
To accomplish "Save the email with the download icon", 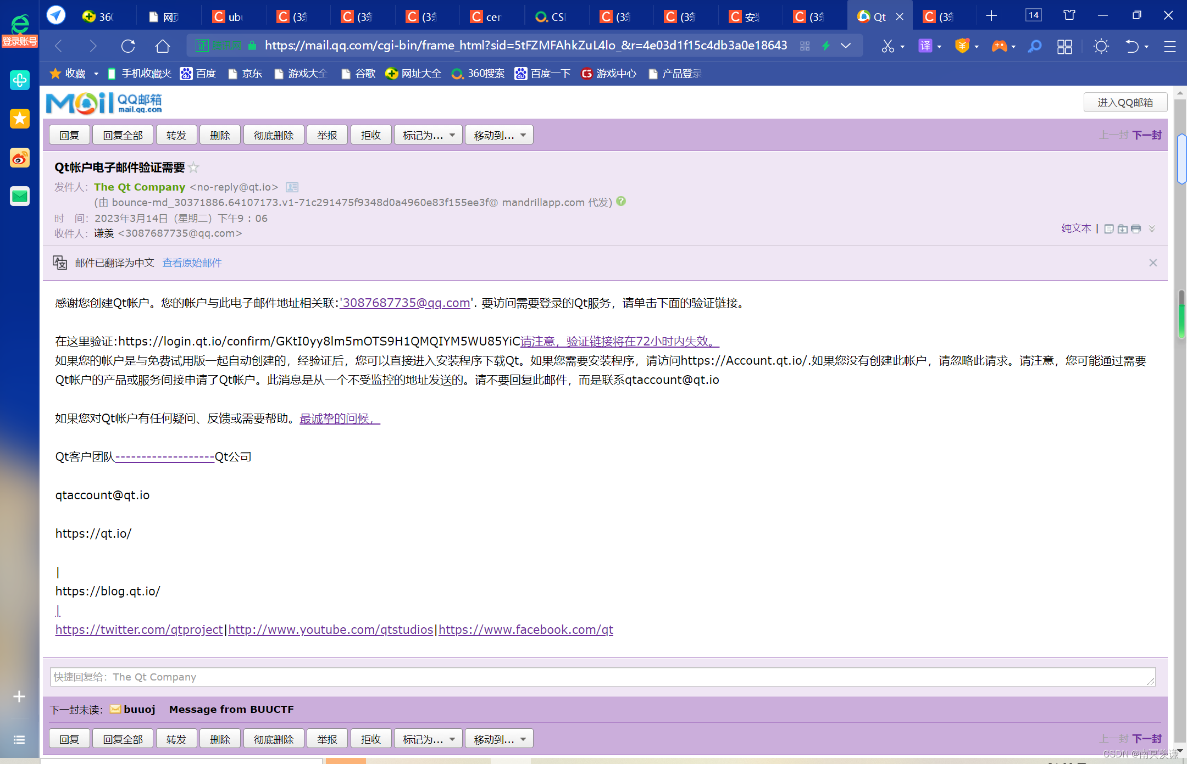I will coord(1123,229).
